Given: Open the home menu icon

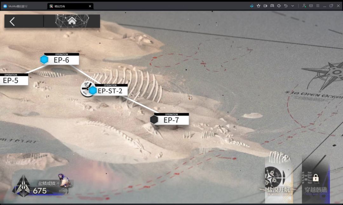Looking at the screenshot, I should click(72, 21).
